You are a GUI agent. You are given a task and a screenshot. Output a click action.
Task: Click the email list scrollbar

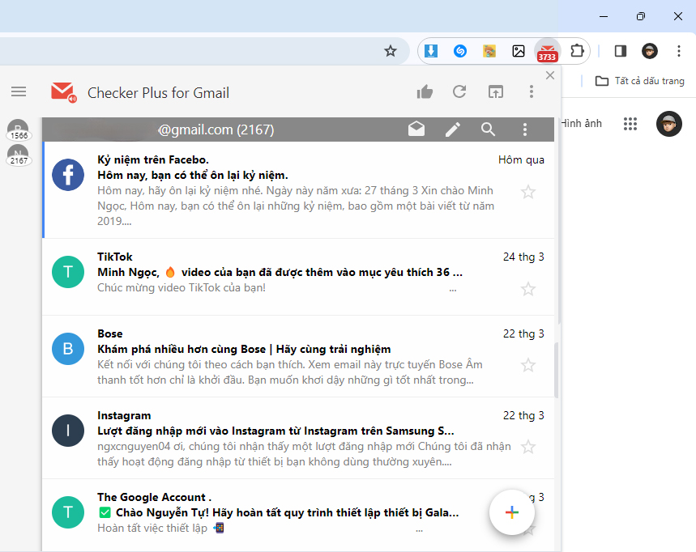[x=557, y=370]
